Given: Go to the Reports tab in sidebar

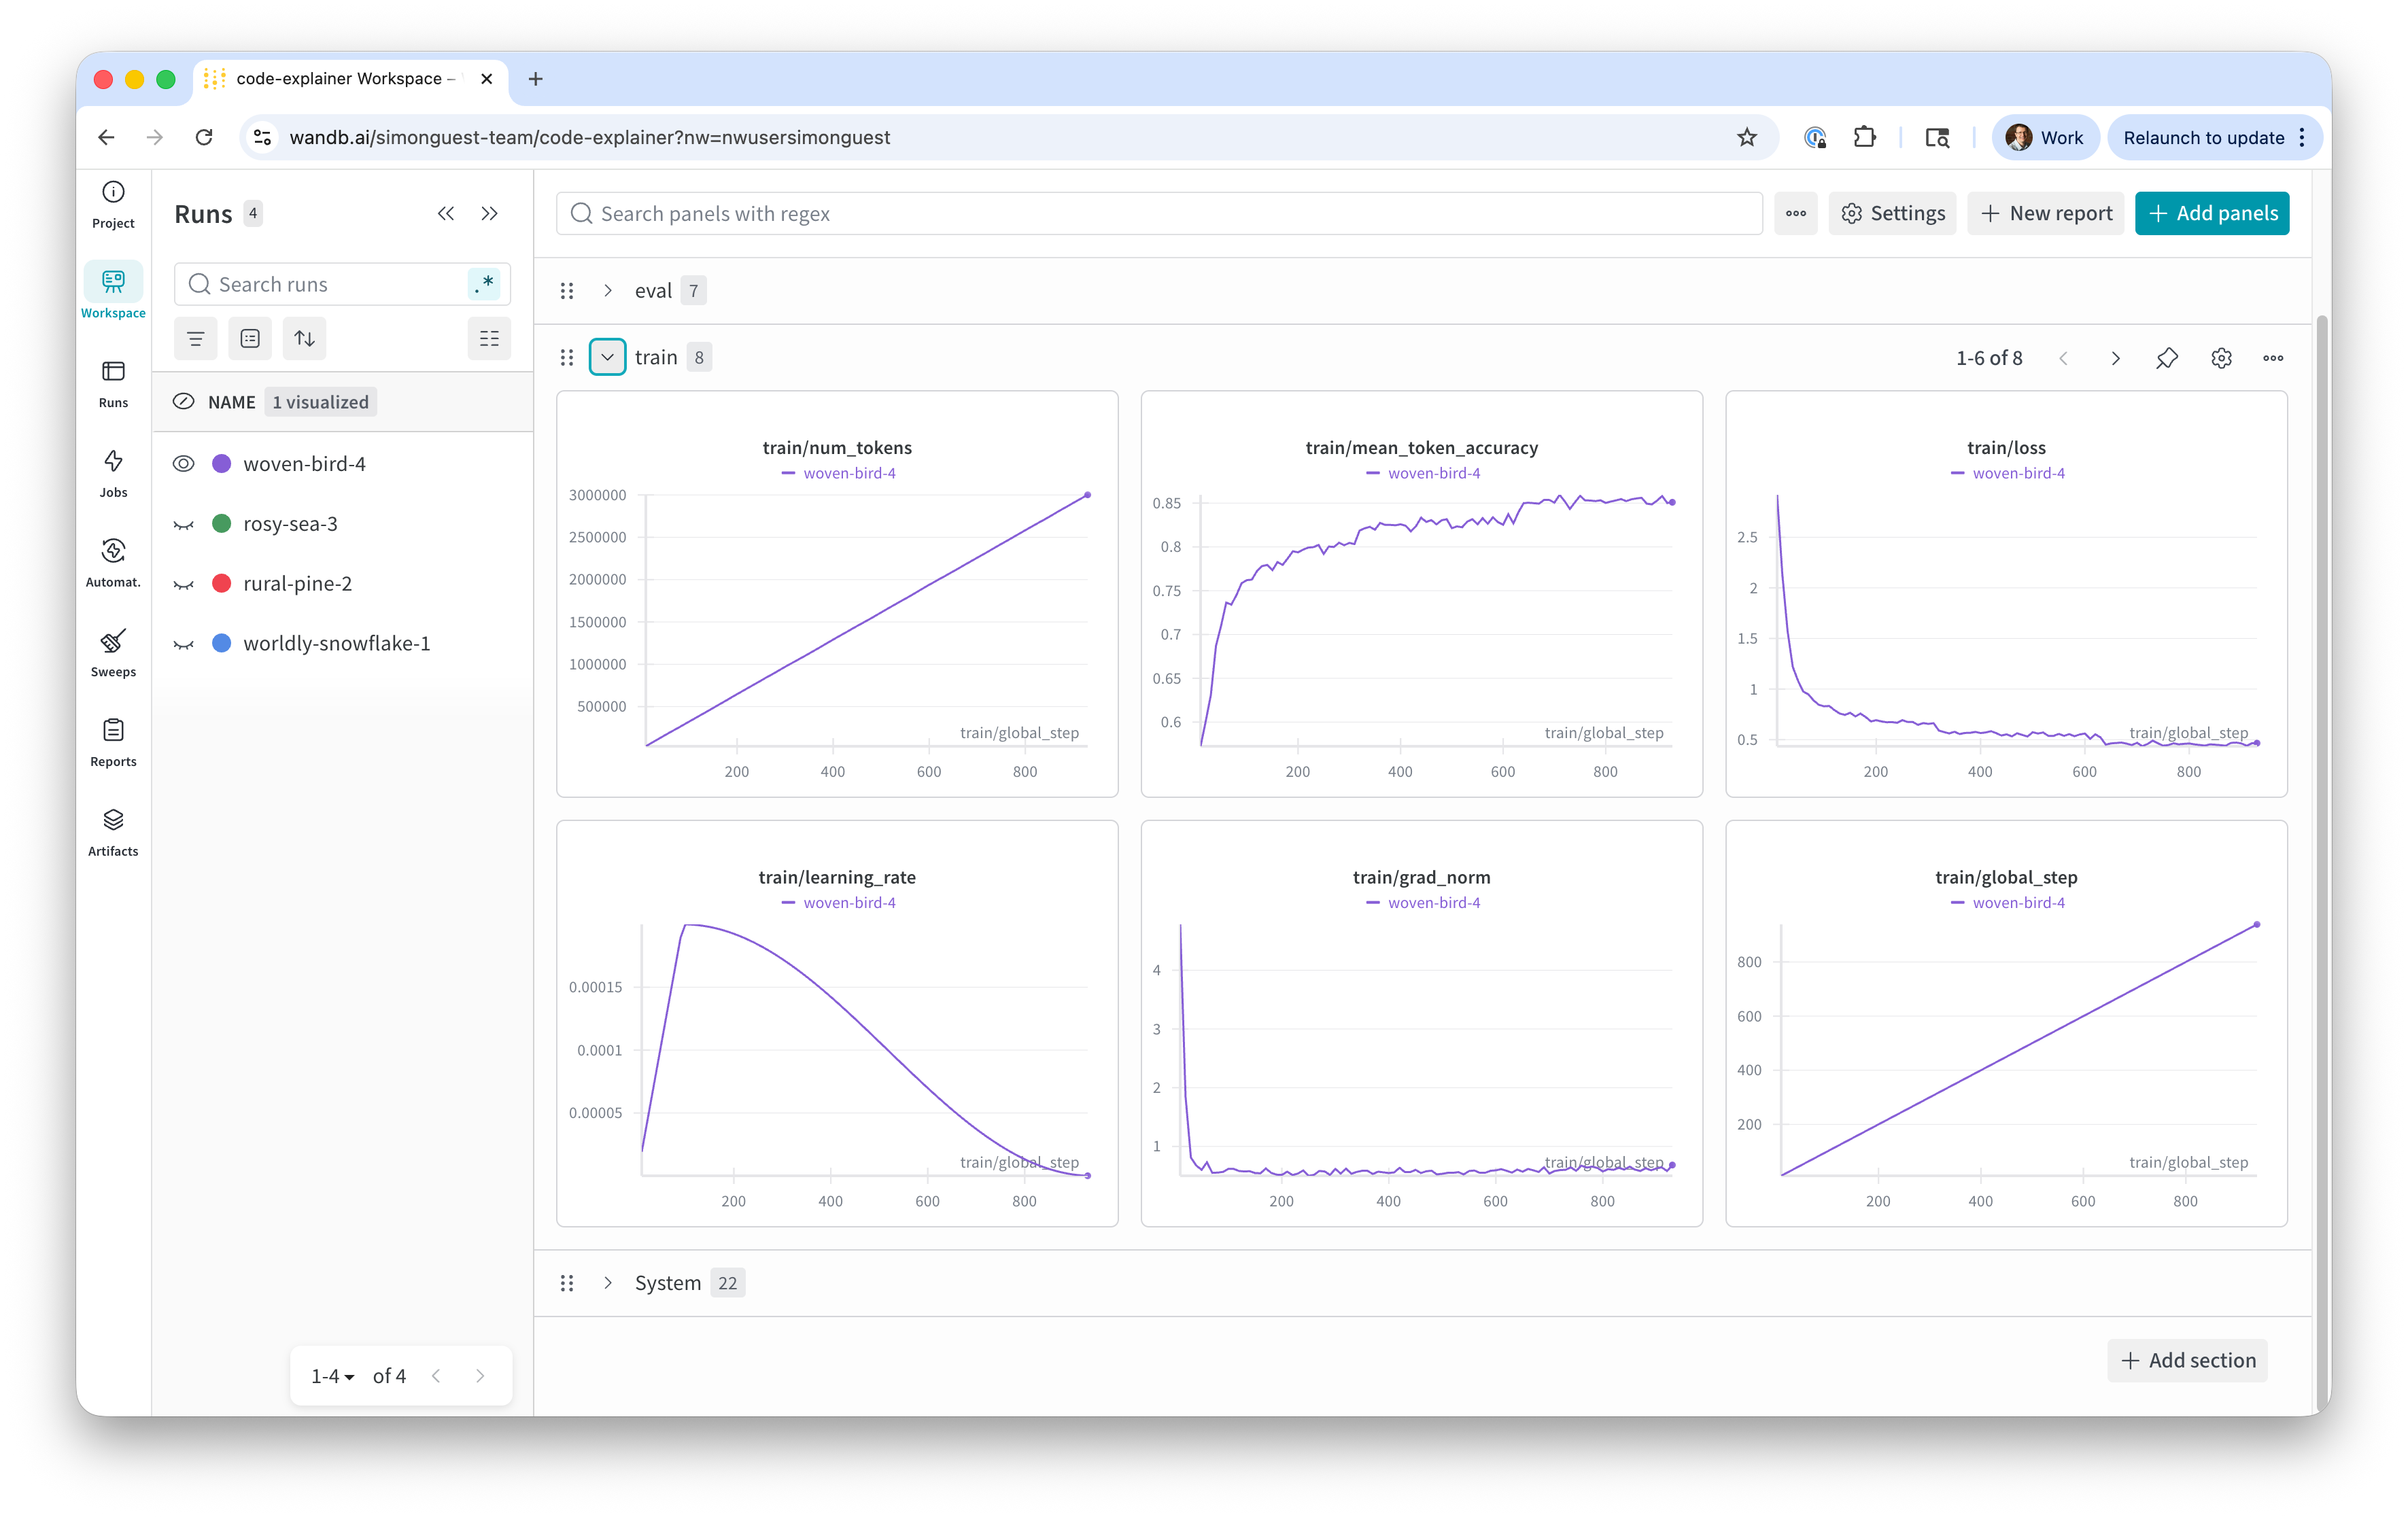Looking at the screenshot, I should [x=113, y=742].
